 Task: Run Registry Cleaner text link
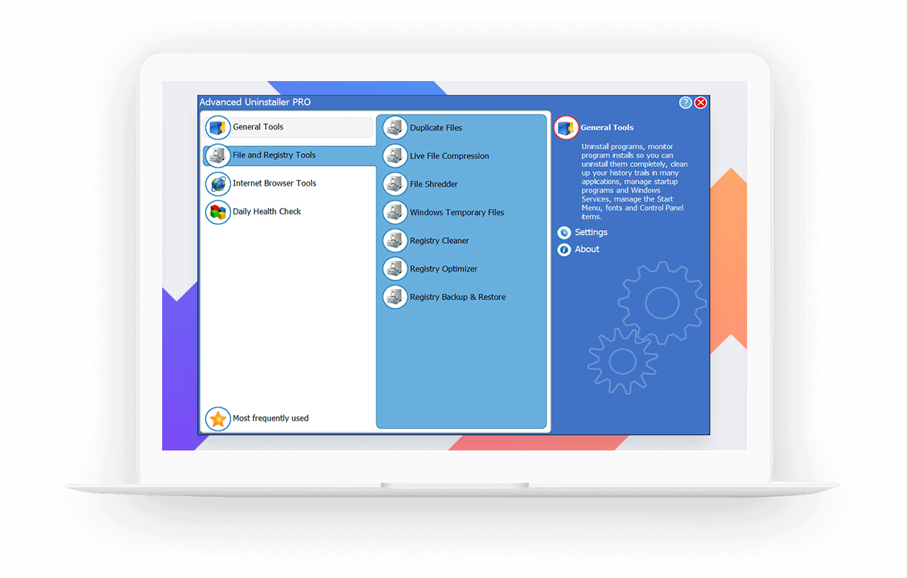tap(439, 241)
